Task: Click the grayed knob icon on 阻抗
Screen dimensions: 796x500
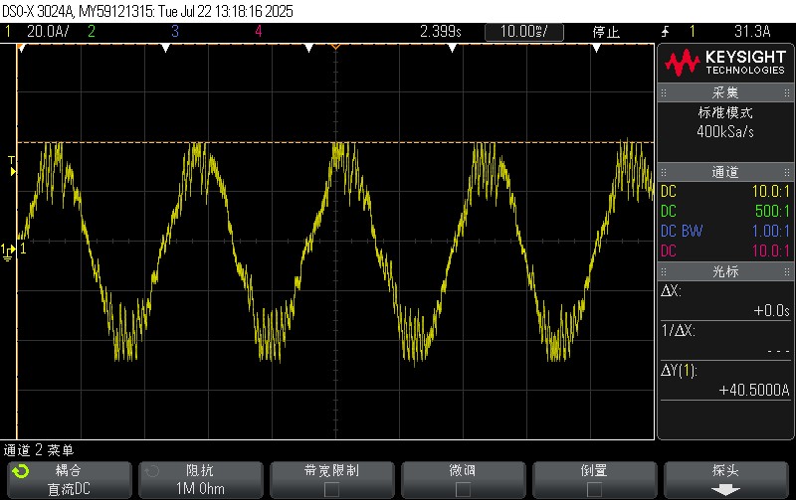Action: click(x=150, y=471)
